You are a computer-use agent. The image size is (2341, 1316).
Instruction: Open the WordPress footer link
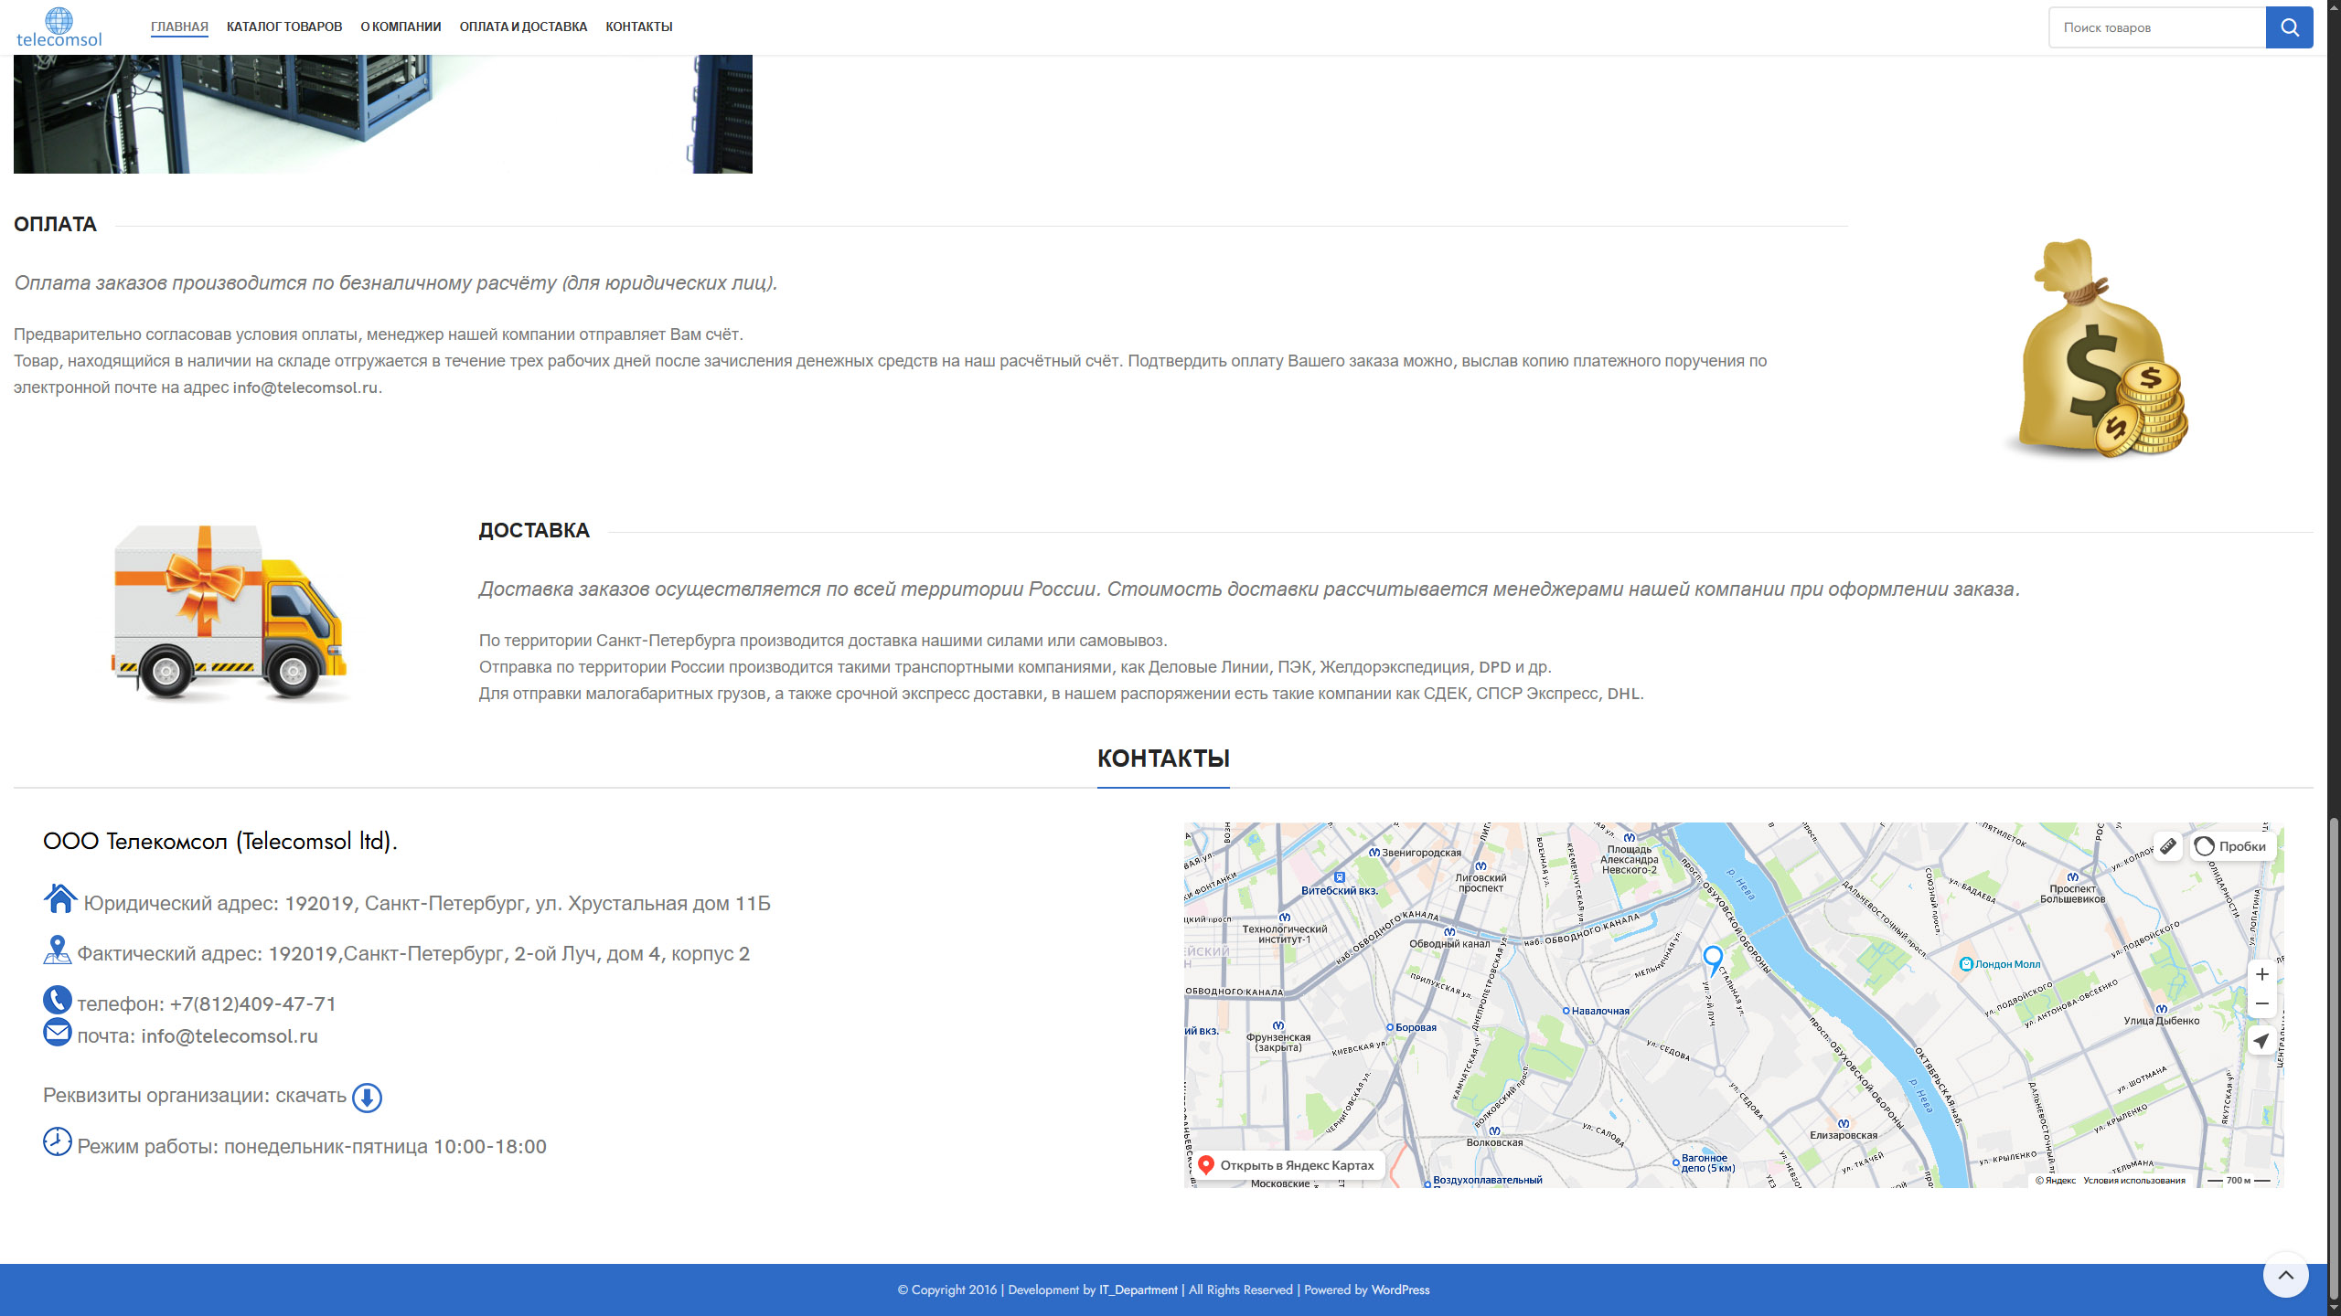click(1400, 1289)
